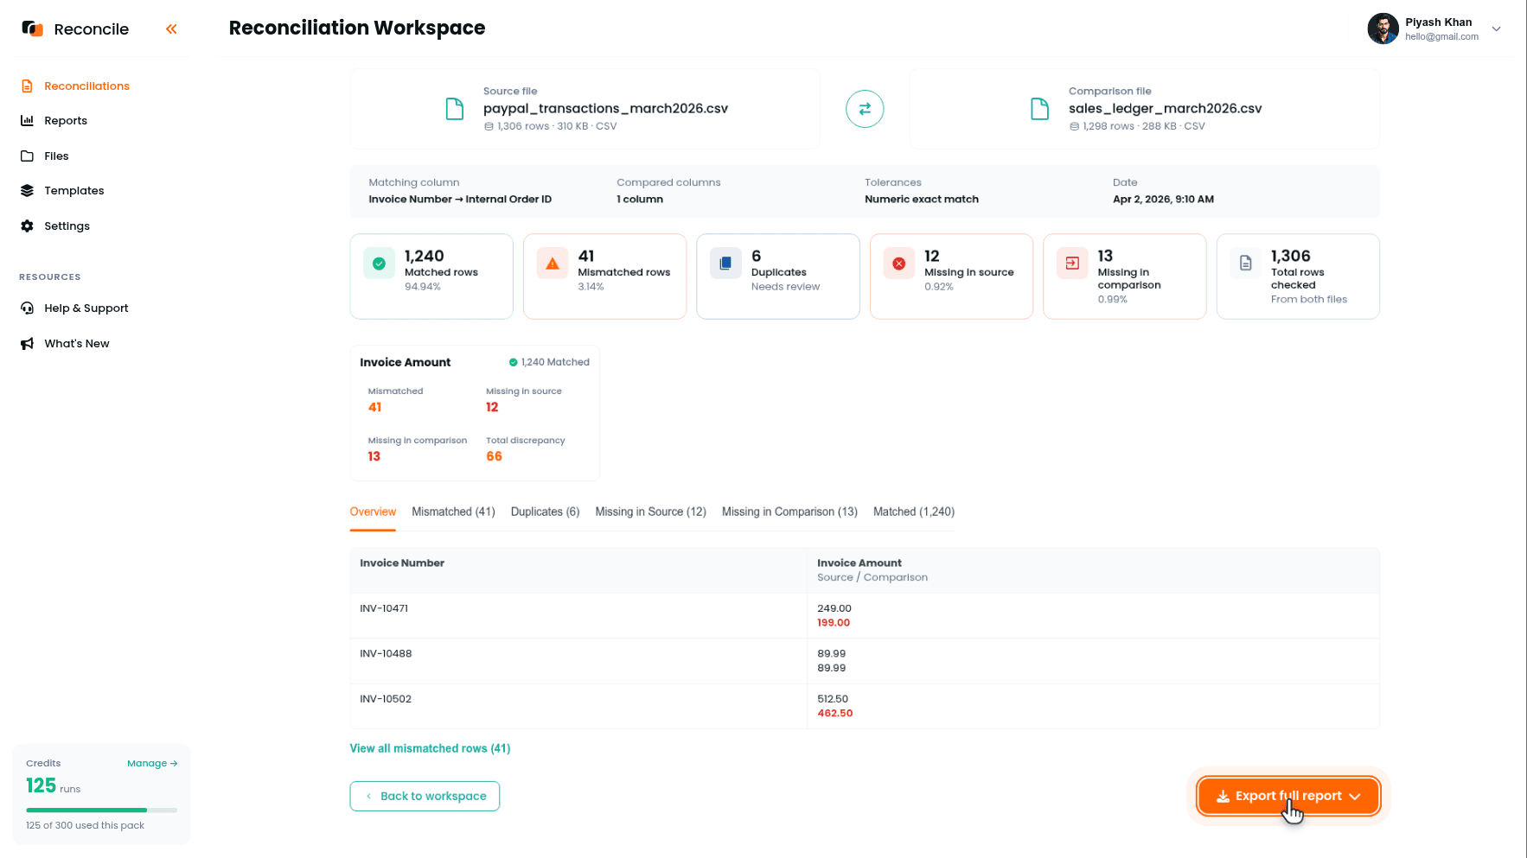
Task: Click invoice INV-10471 row
Action: coord(865,616)
